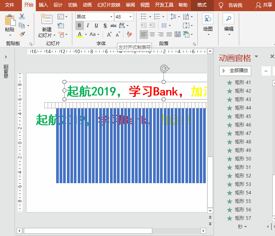Click the Copy icon

[22, 25]
